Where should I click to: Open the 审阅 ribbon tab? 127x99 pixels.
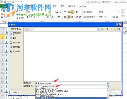click(55, 6)
